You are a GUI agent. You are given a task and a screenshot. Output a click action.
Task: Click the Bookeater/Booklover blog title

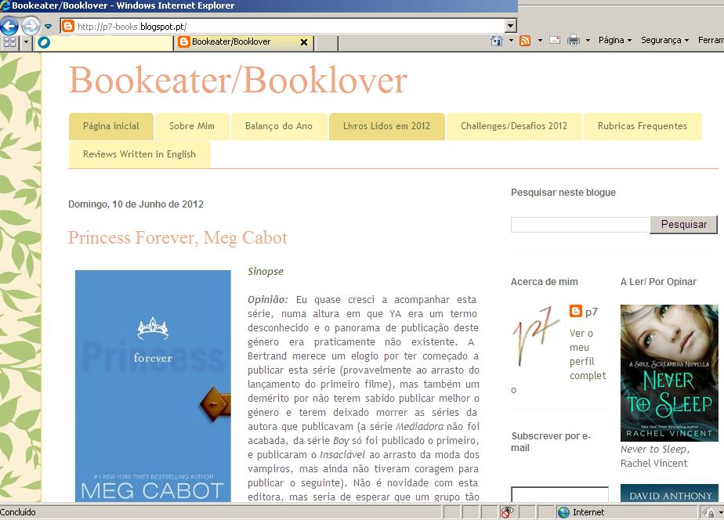(237, 81)
